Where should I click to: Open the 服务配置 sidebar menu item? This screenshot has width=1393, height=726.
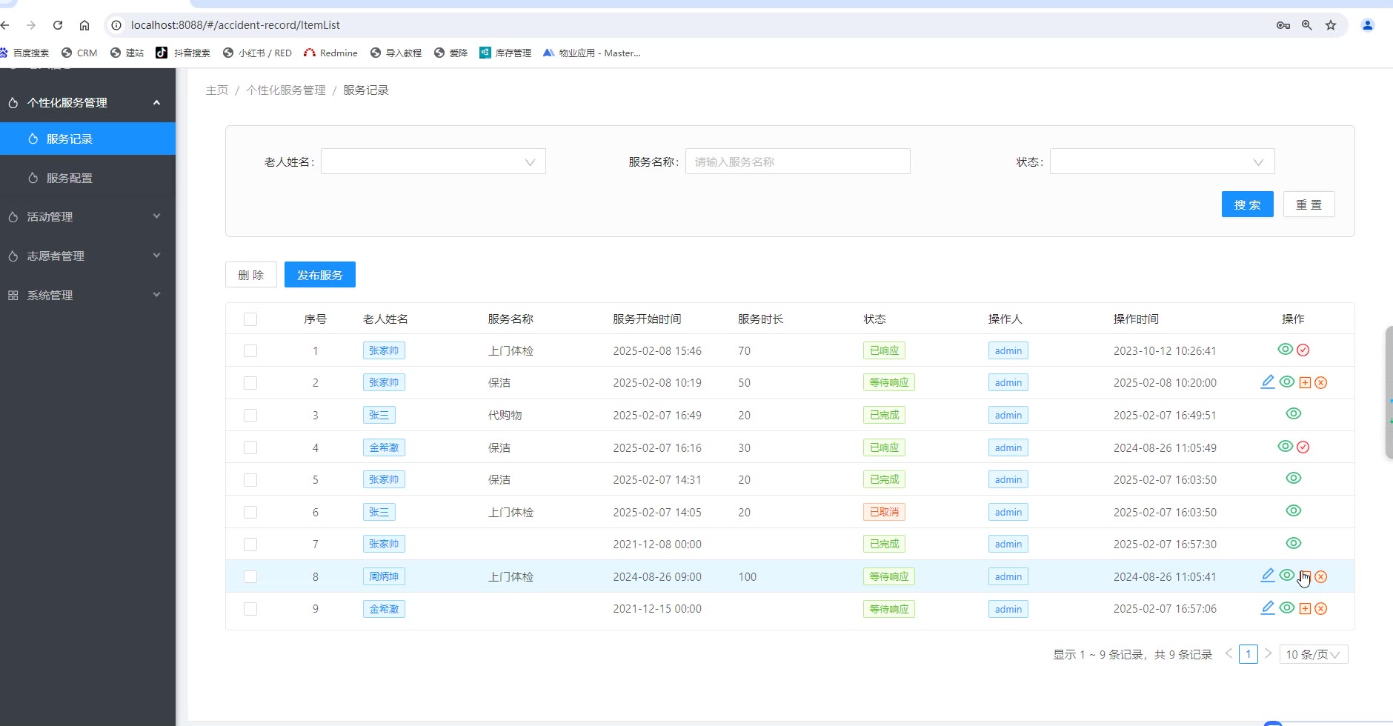point(70,179)
